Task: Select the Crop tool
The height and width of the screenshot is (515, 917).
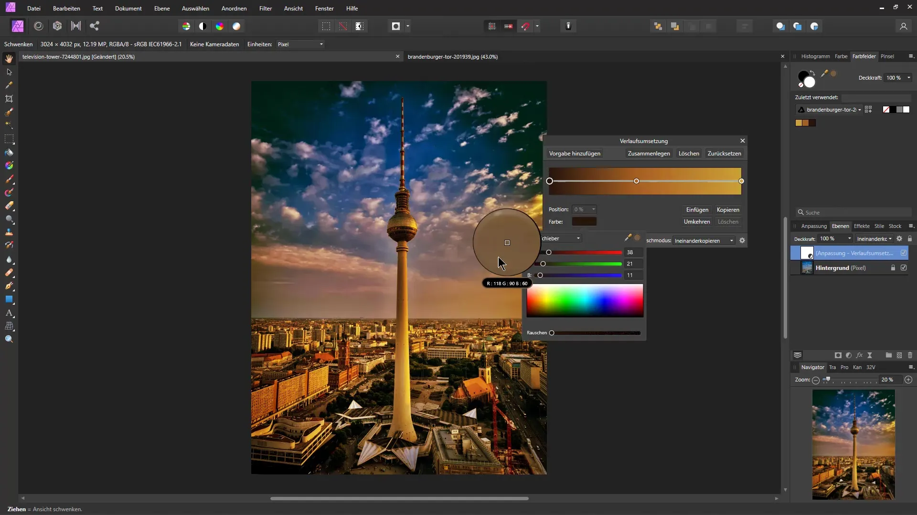Action: (x=9, y=99)
